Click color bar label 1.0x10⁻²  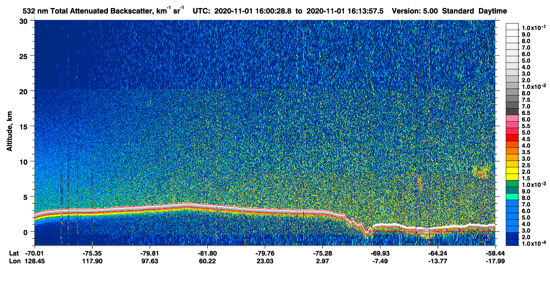coord(533,86)
